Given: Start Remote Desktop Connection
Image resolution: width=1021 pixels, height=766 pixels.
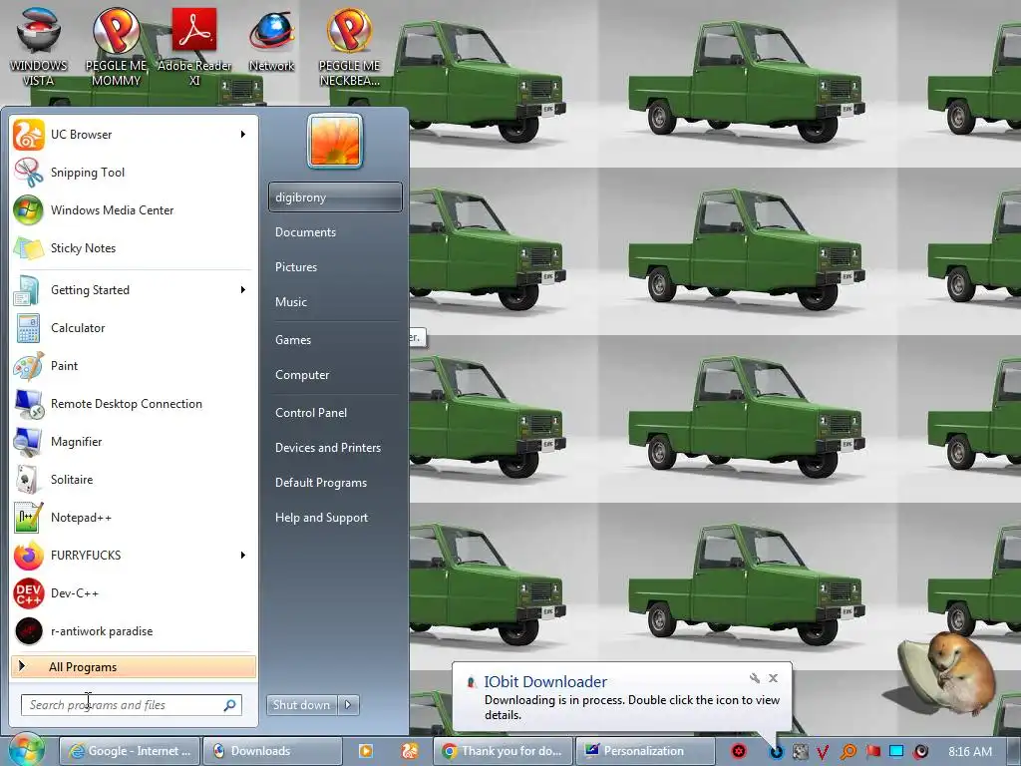Looking at the screenshot, I should click(x=134, y=403).
